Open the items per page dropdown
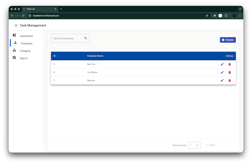 pyautogui.click(x=194, y=145)
